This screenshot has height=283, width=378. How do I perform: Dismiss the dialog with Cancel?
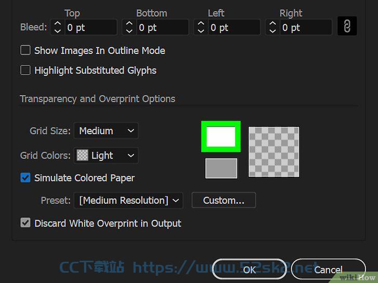coord(328,270)
